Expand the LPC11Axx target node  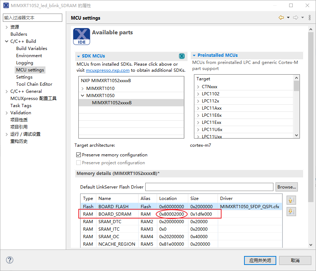tap(198, 108)
